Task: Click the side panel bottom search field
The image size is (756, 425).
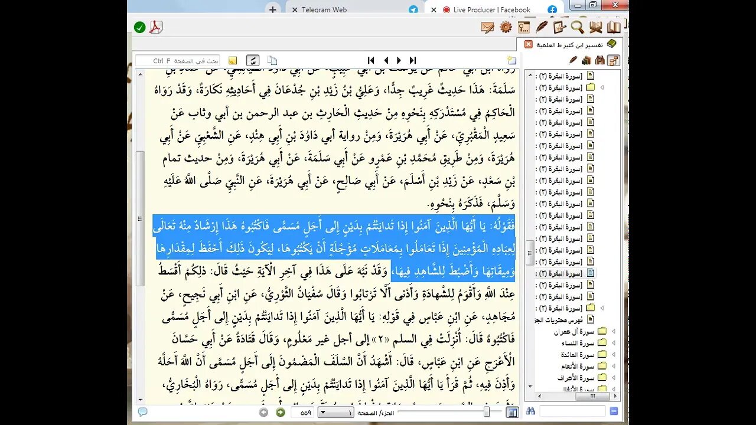Action: tap(572, 411)
